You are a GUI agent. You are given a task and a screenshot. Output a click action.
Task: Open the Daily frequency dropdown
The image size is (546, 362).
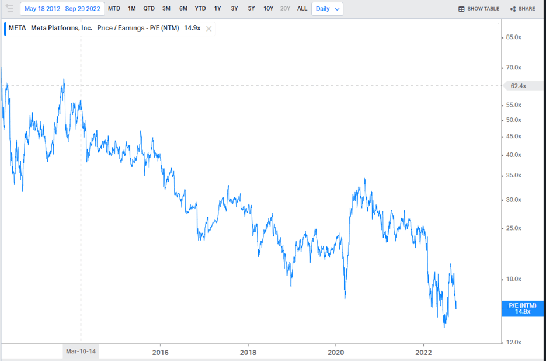[327, 9]
